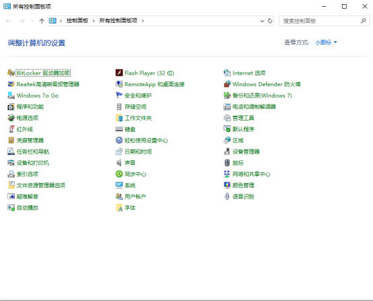Open the 索引选项 icon
Image resolution: width=373 pixels, height=301 pixels.
pyautogui.click(x=11, y=174)
